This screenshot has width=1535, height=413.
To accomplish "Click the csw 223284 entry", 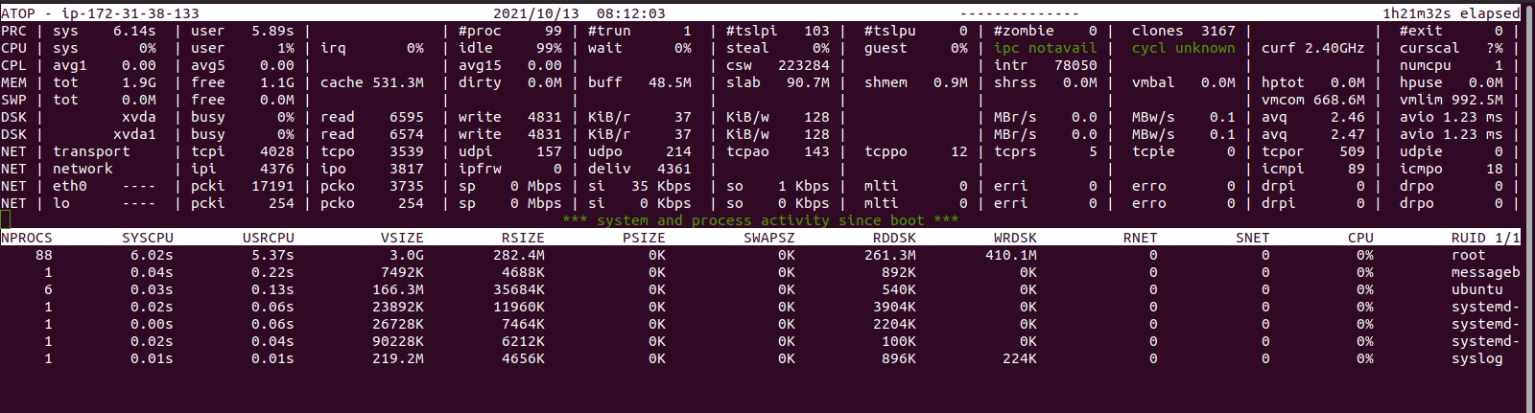I will click(778, 65).
